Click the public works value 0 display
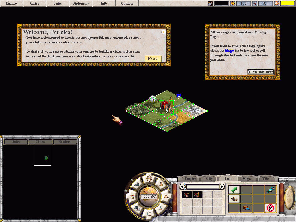The height and width of the screenshot is (222, 296). coord(265,3)
